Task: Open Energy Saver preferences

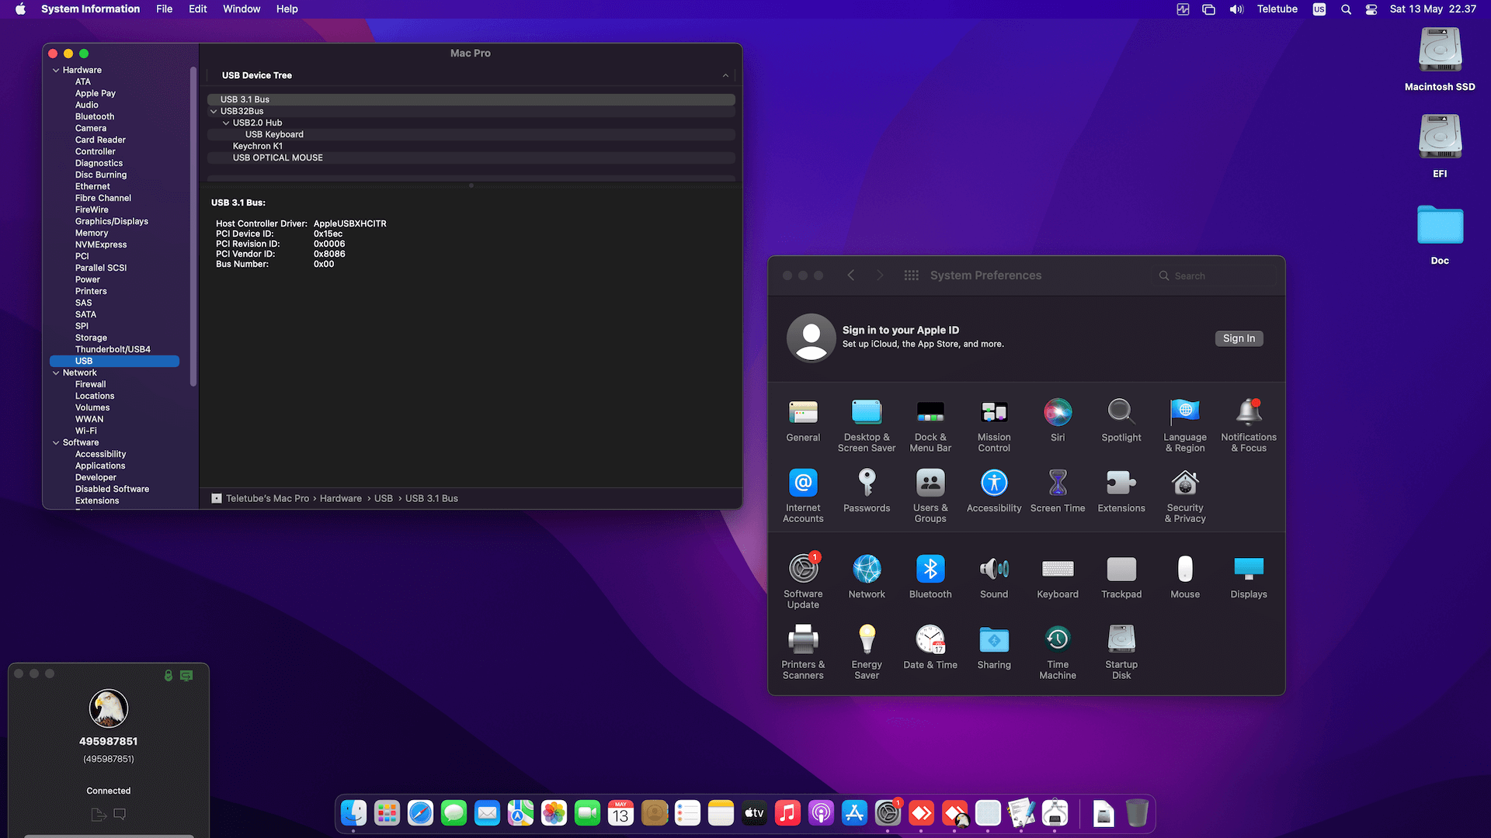Action: point(867,653)
